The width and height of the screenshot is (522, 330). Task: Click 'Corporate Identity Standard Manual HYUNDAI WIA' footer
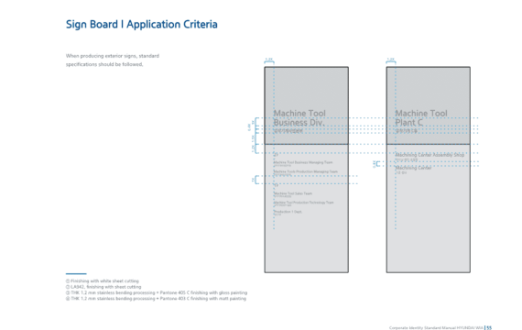point(436,328)
